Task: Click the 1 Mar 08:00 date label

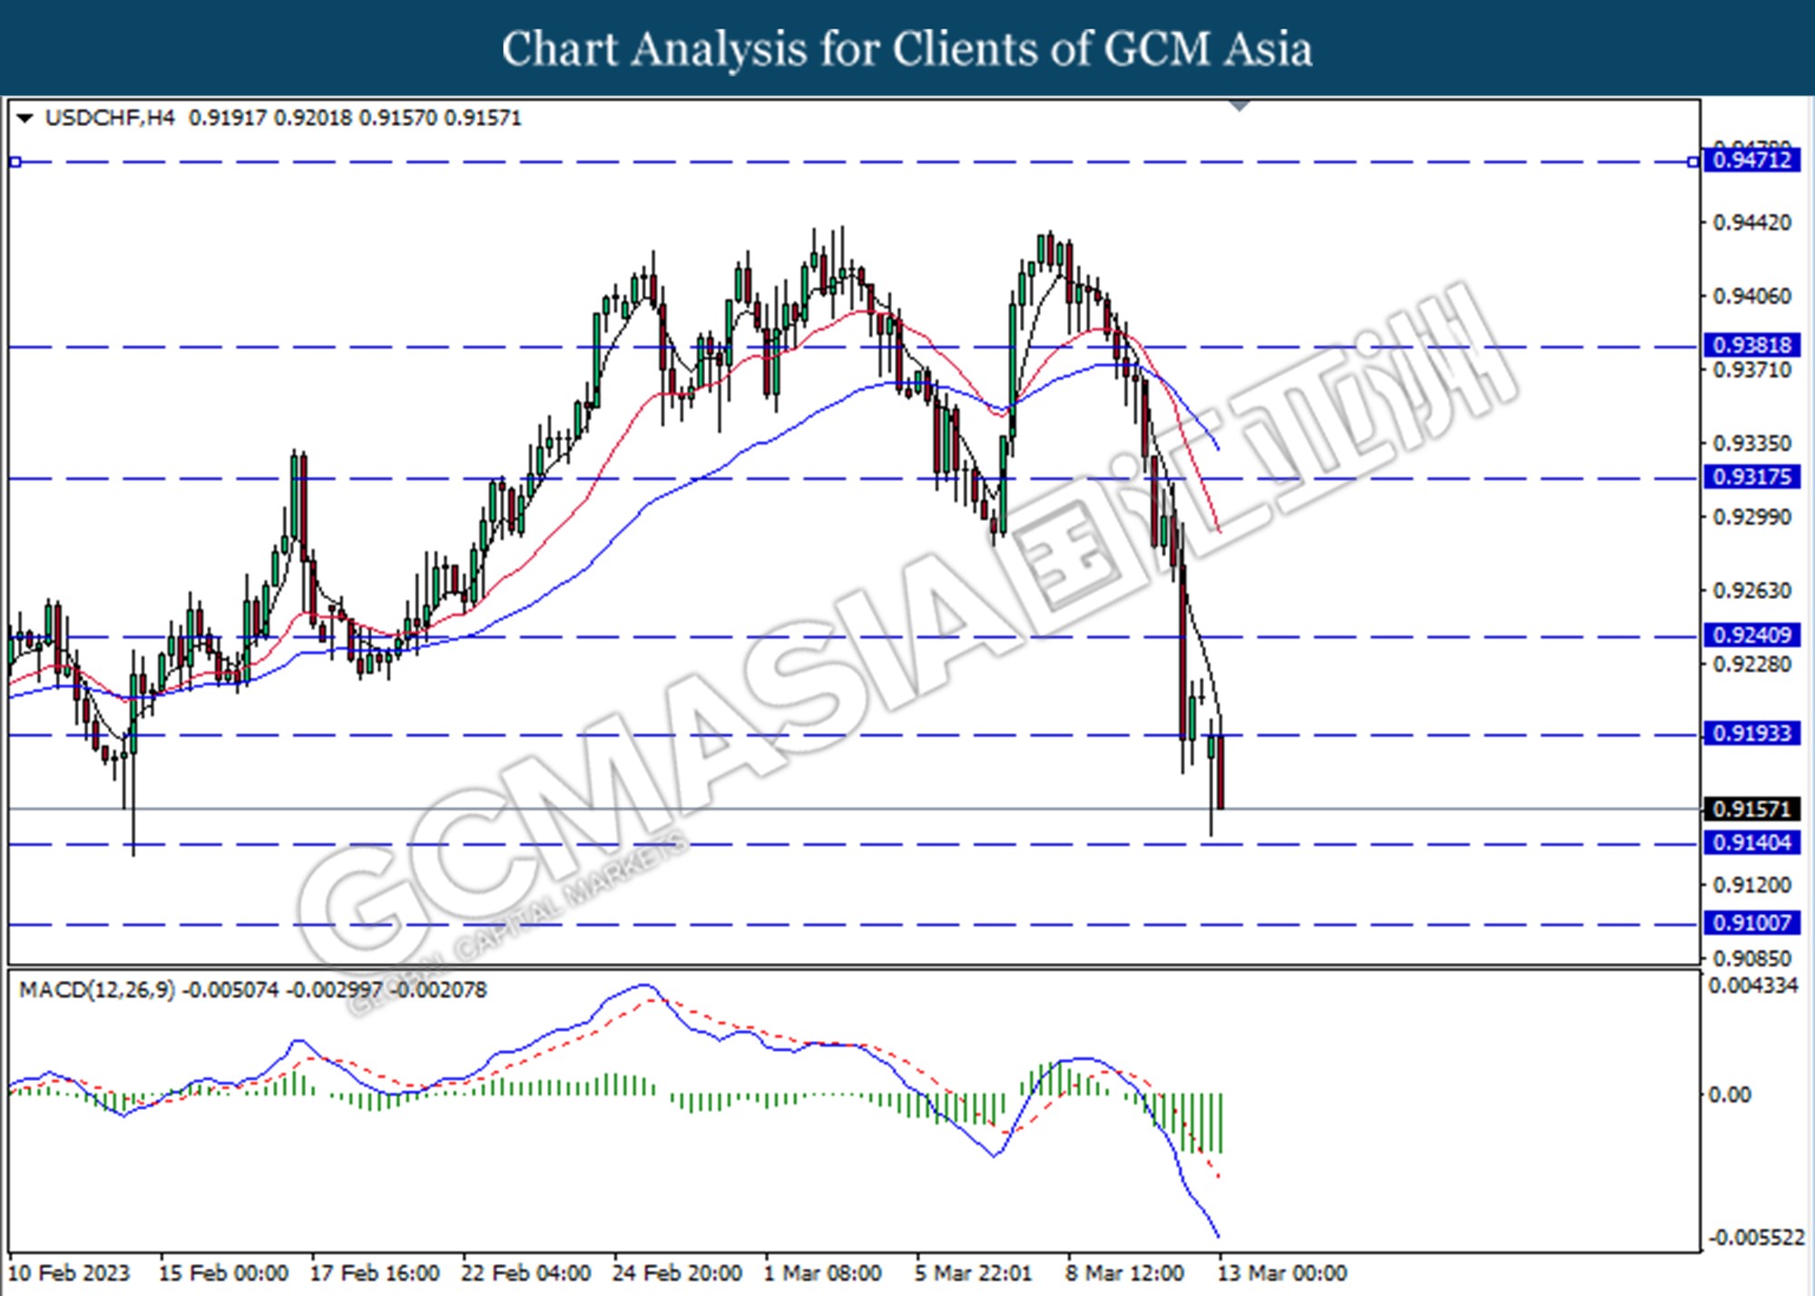Action: [822, 1273]
